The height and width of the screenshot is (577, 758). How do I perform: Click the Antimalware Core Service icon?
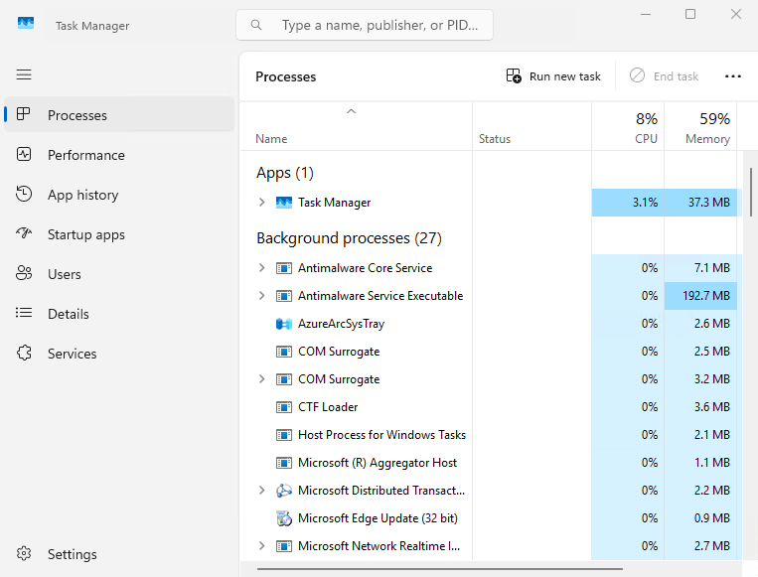(x=284, y=268)
